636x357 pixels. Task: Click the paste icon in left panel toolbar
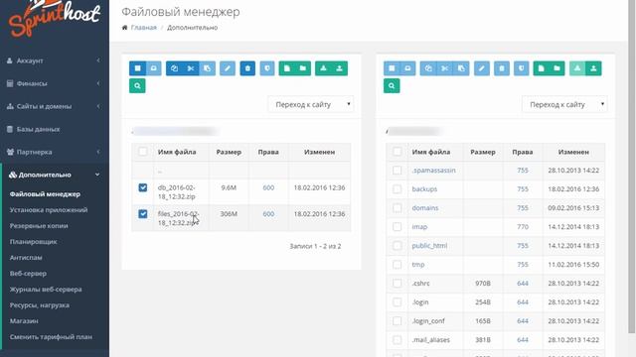click(208, 68)
